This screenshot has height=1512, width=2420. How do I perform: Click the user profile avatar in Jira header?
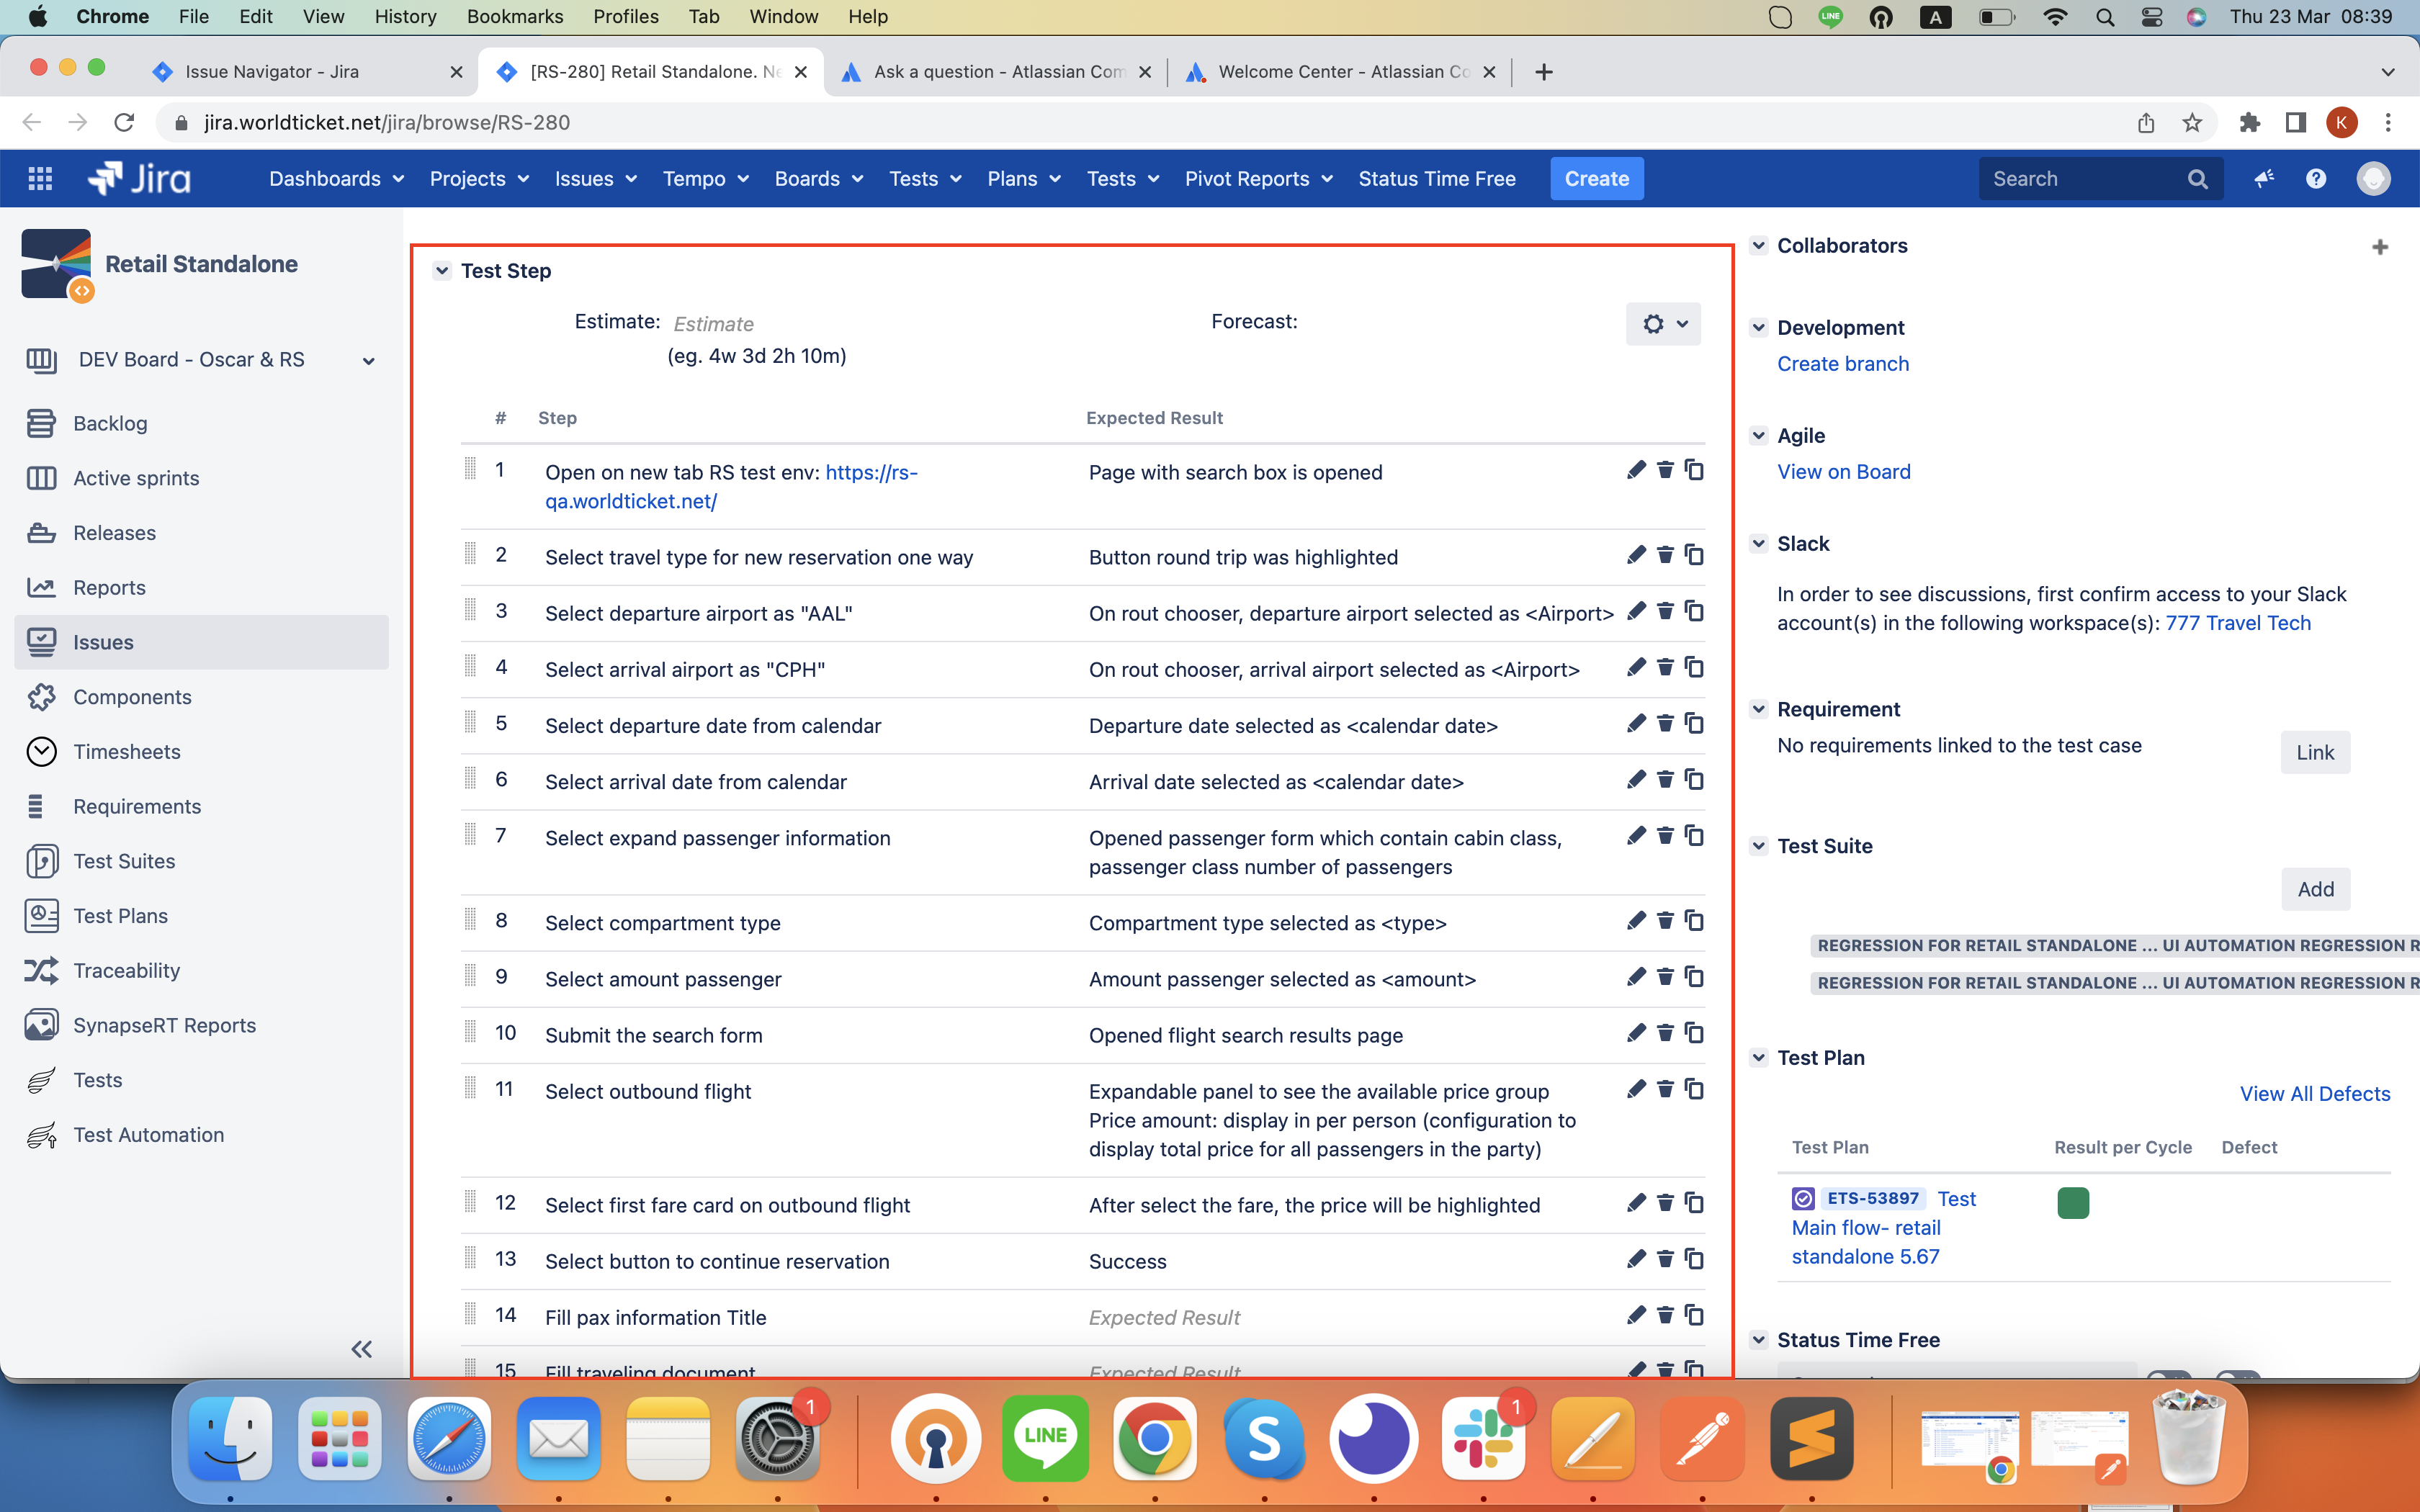click(2374, 179)
